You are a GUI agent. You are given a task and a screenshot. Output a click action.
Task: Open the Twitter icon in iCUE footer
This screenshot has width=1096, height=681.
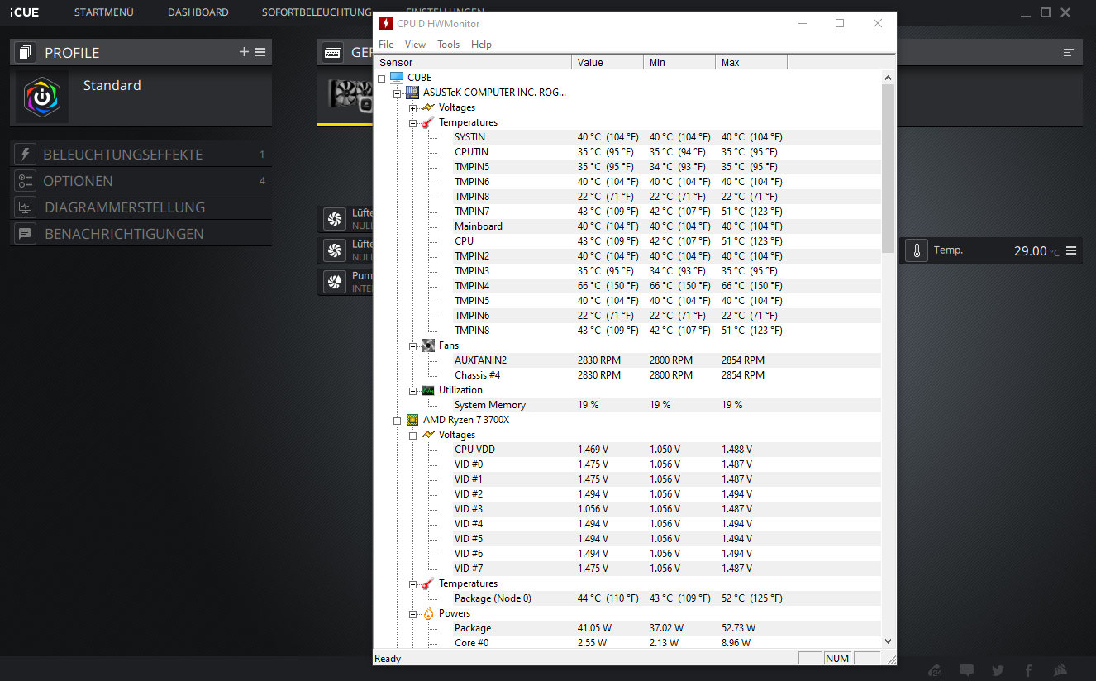pos(998,670)
